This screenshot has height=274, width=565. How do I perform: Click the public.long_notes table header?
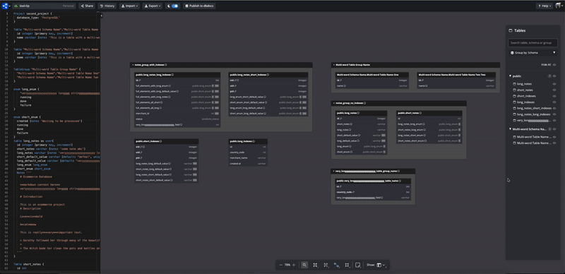(362, 113)
